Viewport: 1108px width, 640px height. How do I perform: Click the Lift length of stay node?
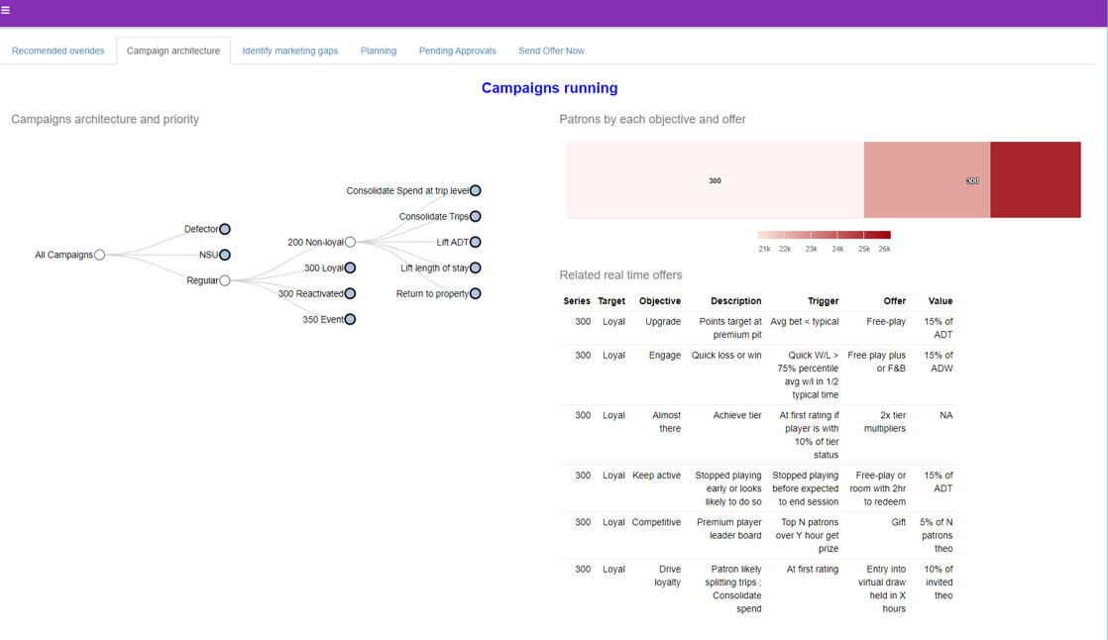(x=476, y=267)
